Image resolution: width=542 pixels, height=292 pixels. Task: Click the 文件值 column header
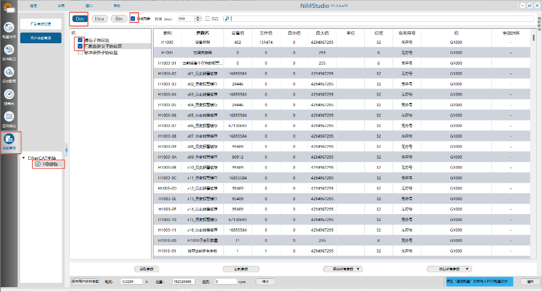[x=266, y=33]
